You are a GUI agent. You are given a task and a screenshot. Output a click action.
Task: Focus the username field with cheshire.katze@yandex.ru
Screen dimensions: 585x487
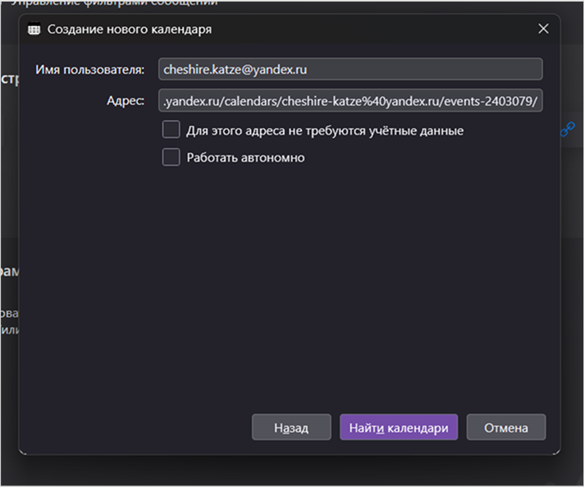point(350,70)
